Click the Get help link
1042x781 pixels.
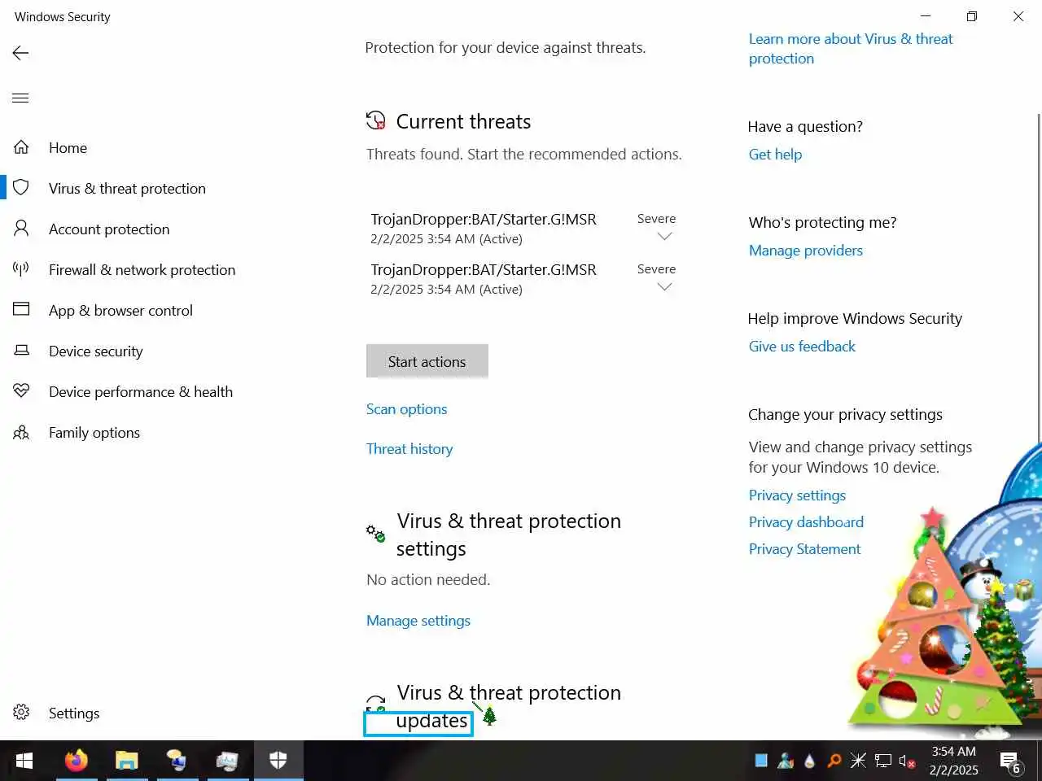click(775, 155)
